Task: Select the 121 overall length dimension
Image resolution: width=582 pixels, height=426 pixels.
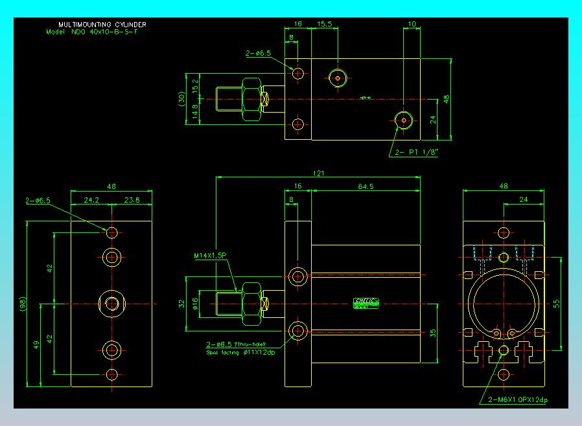Action: click(x=318, y=173)
